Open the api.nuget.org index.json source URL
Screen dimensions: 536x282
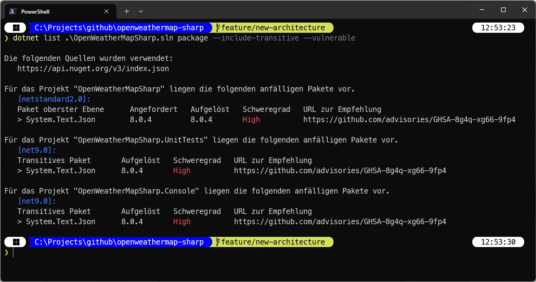click(93, 69)
